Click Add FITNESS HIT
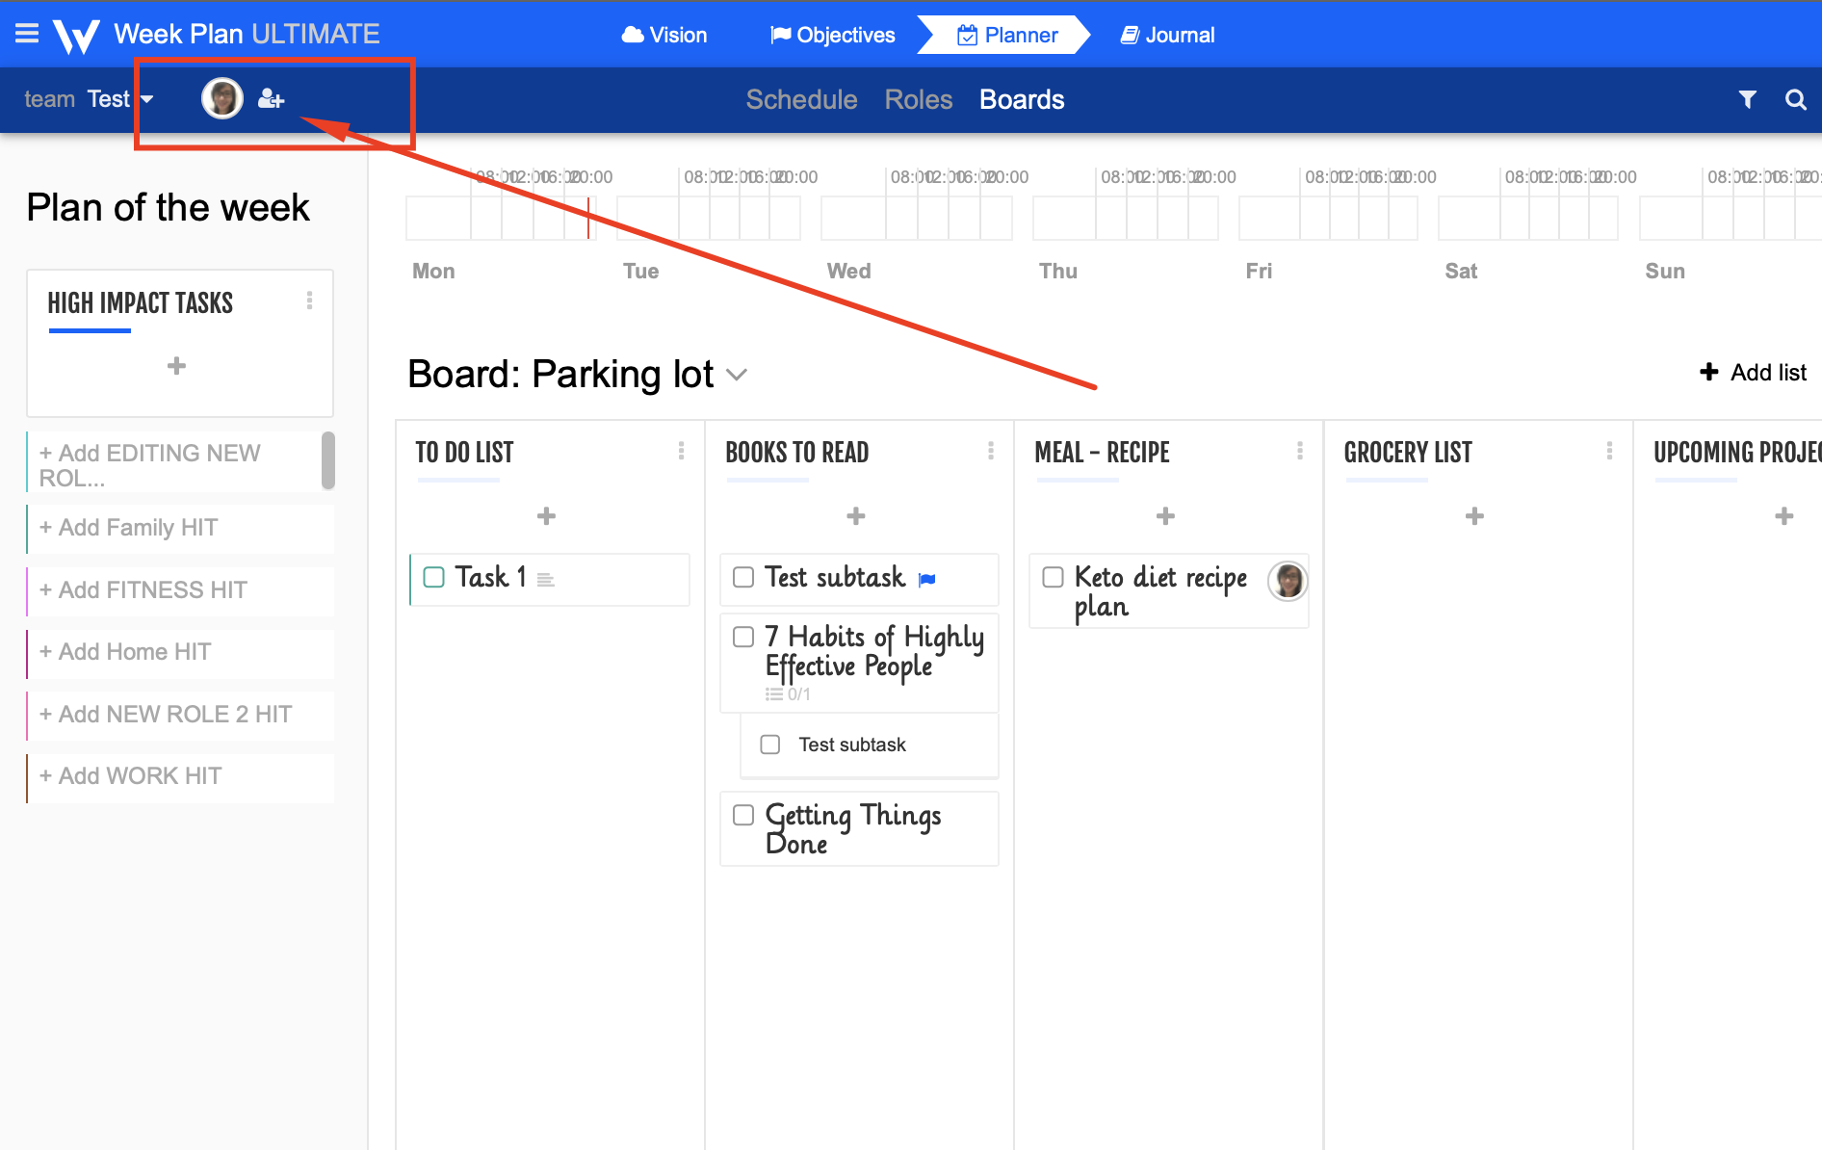The image size is (1822, 1150). point(180,590)
